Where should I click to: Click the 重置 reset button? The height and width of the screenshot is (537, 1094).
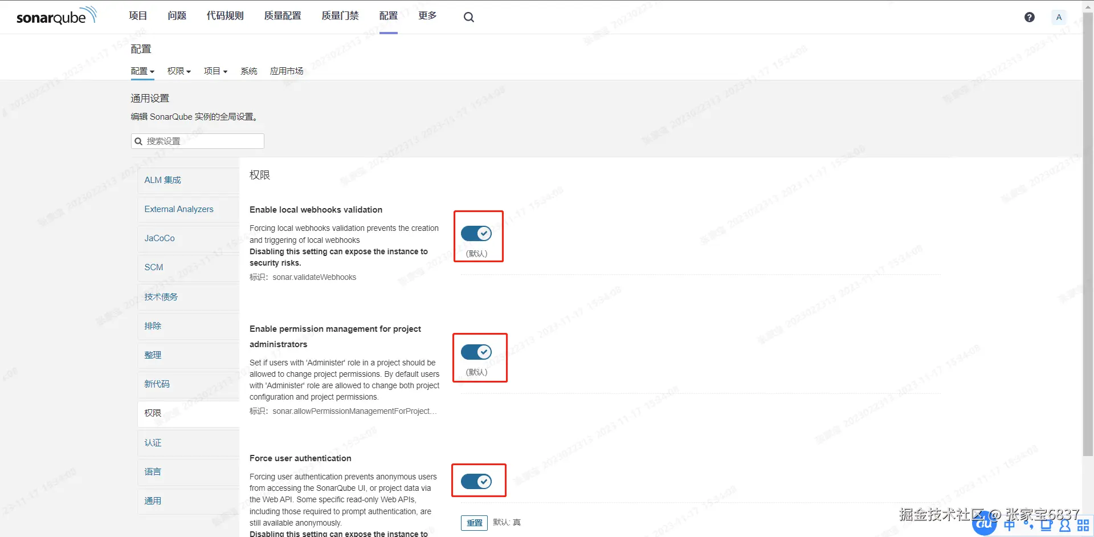474,523
